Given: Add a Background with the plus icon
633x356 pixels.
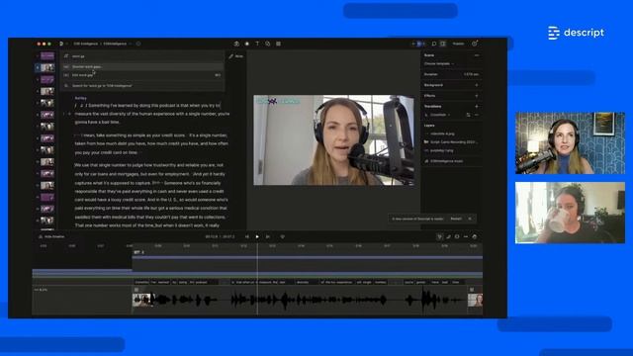Looking at the screenshot, I should [x=477, y=85].
